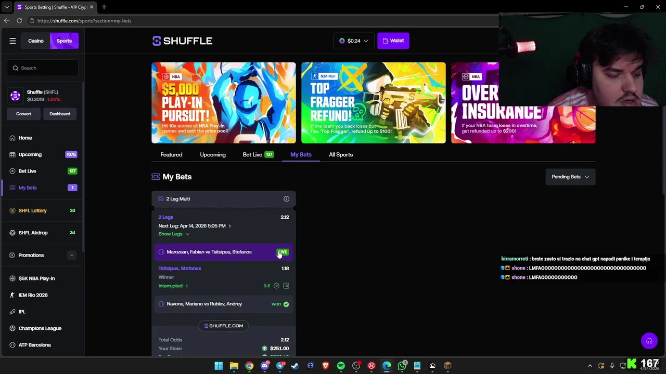Click the Bet Live sidebar icon
Viewport: 666px width, 374px height.
coord(12,171)
